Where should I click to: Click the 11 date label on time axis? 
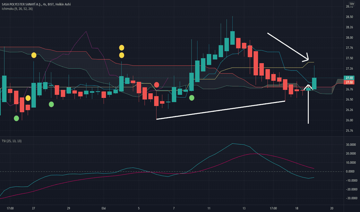(209, 208)
